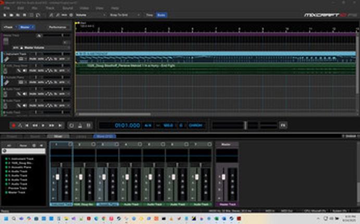Click the rewind to start transport button
Viewport: 360px width, 224px height.
pos(28,126)
